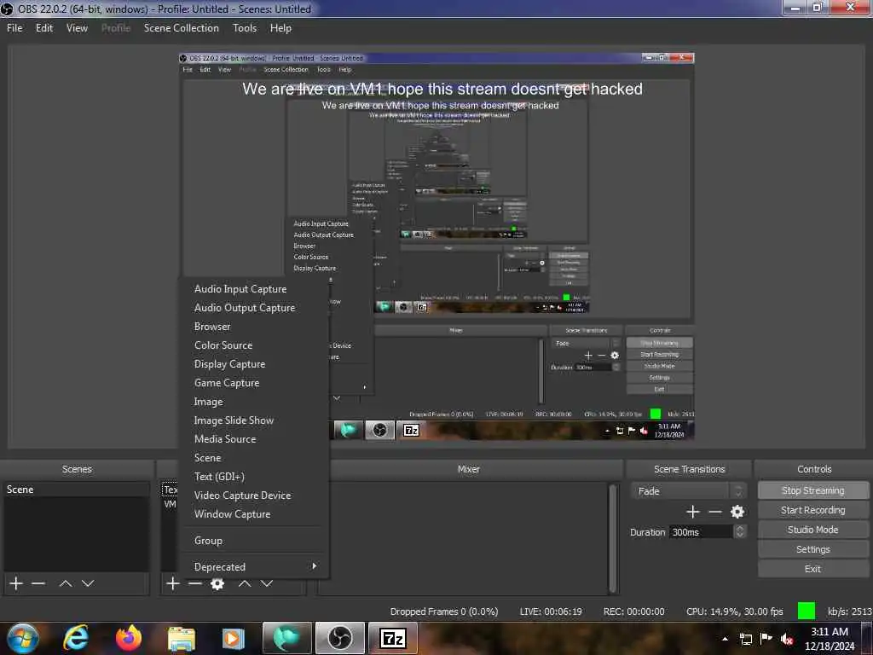873x655 pixels.
Task: Open Action Center flag icon
Action: [766, 639]
